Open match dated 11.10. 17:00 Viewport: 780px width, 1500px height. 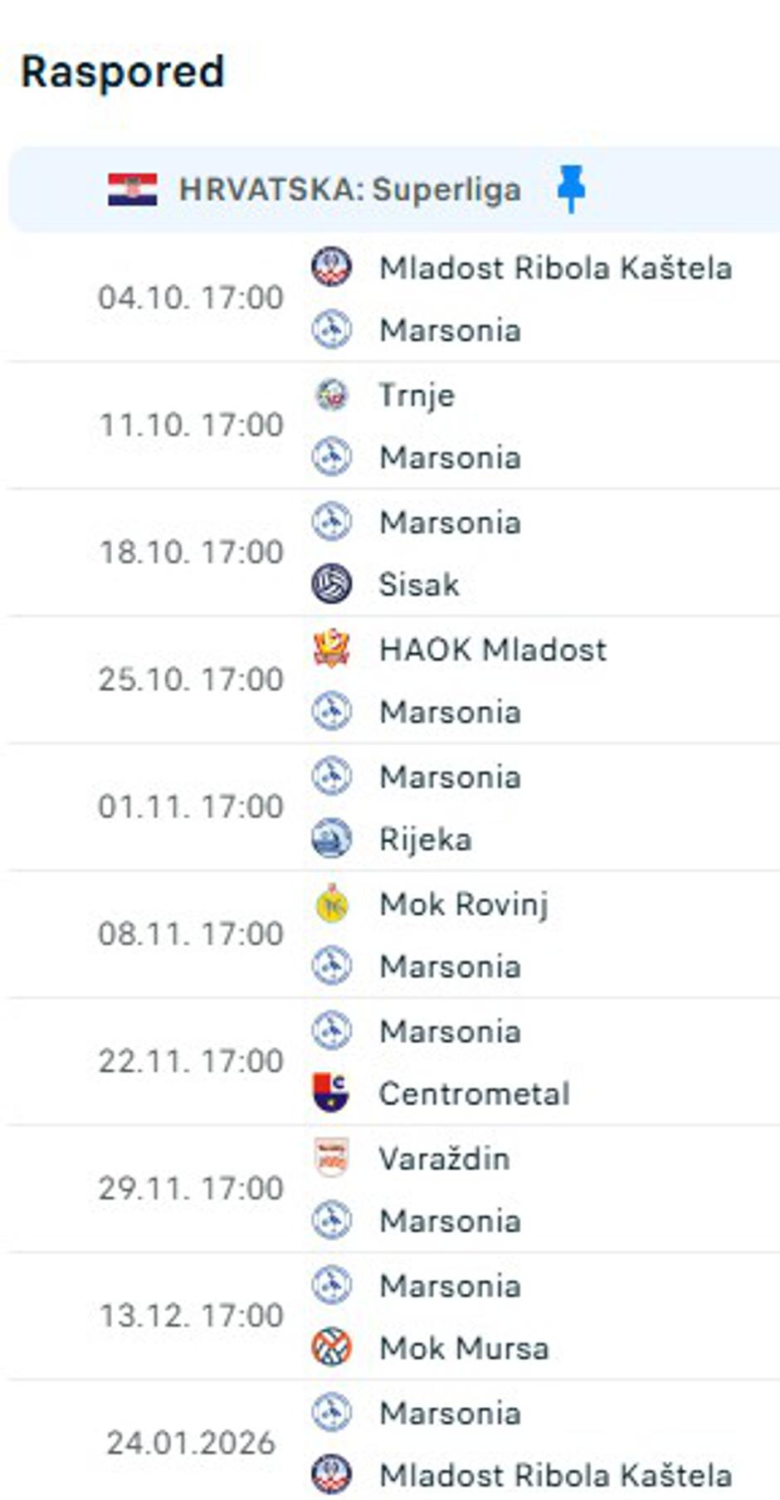pyautogui.click(x=394, y=425)
